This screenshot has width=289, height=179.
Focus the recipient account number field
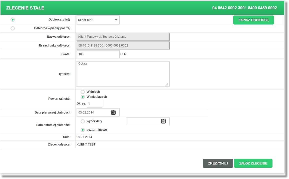pos(123,45)
